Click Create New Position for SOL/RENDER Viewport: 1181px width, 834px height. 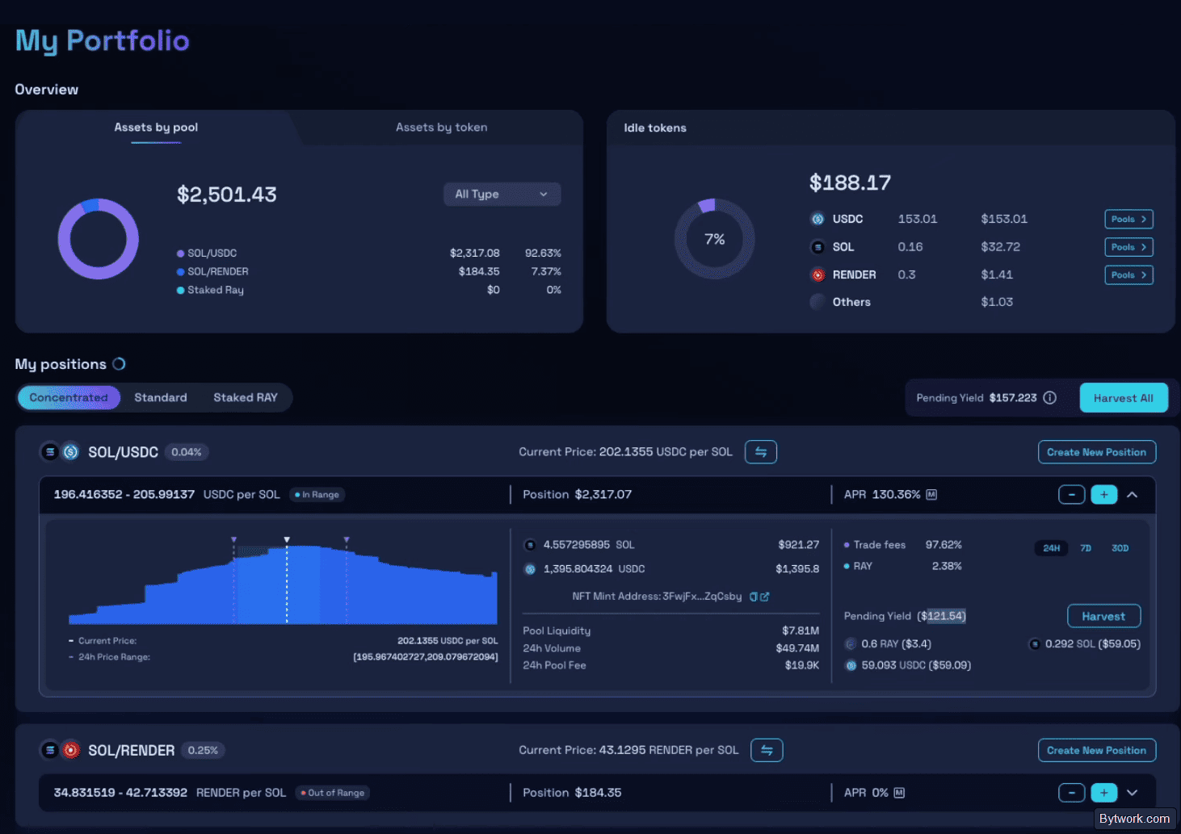(1096, 750)
